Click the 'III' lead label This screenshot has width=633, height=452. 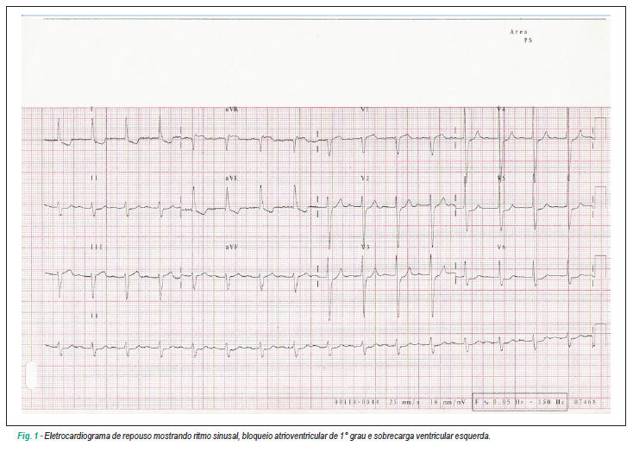pos(96,247)
